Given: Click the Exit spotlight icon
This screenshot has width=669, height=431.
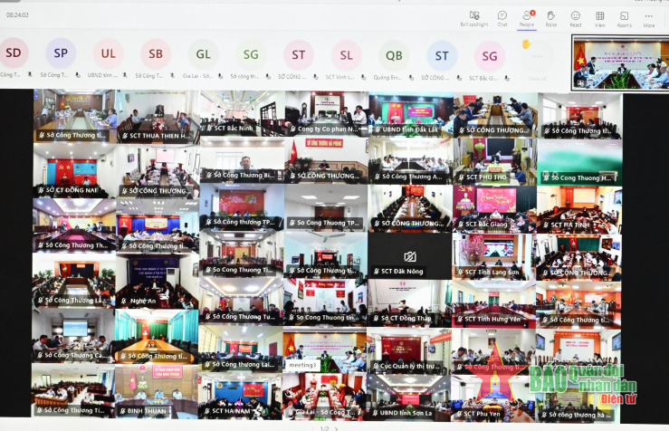Looking at the screenshot, I should coord(474,18).
